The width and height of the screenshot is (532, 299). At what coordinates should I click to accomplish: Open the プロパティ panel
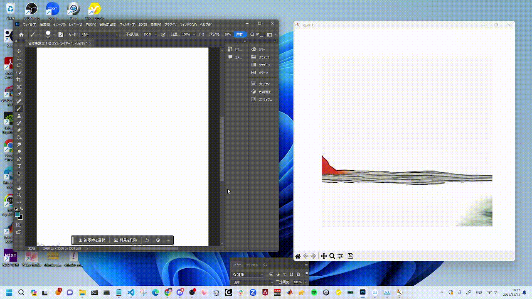click(261, 84)
